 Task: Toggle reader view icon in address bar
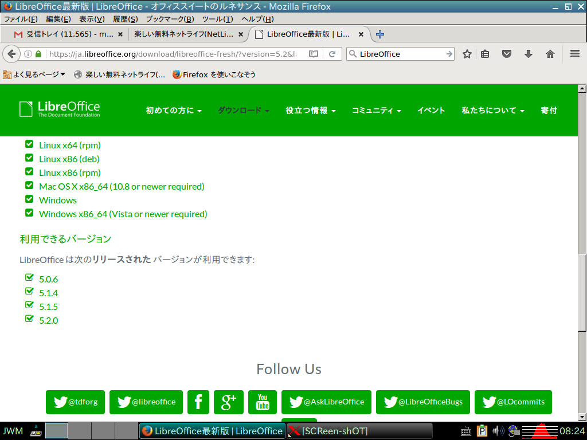click(314, 54)
